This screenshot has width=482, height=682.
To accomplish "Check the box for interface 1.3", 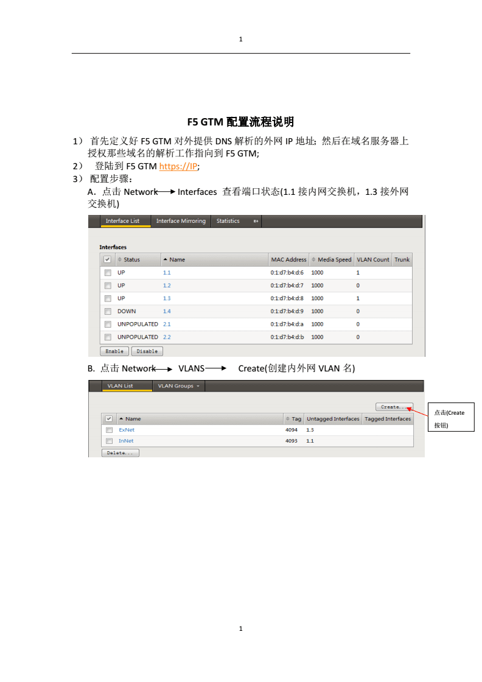I will pyautogui.click(x=108, y=299).
